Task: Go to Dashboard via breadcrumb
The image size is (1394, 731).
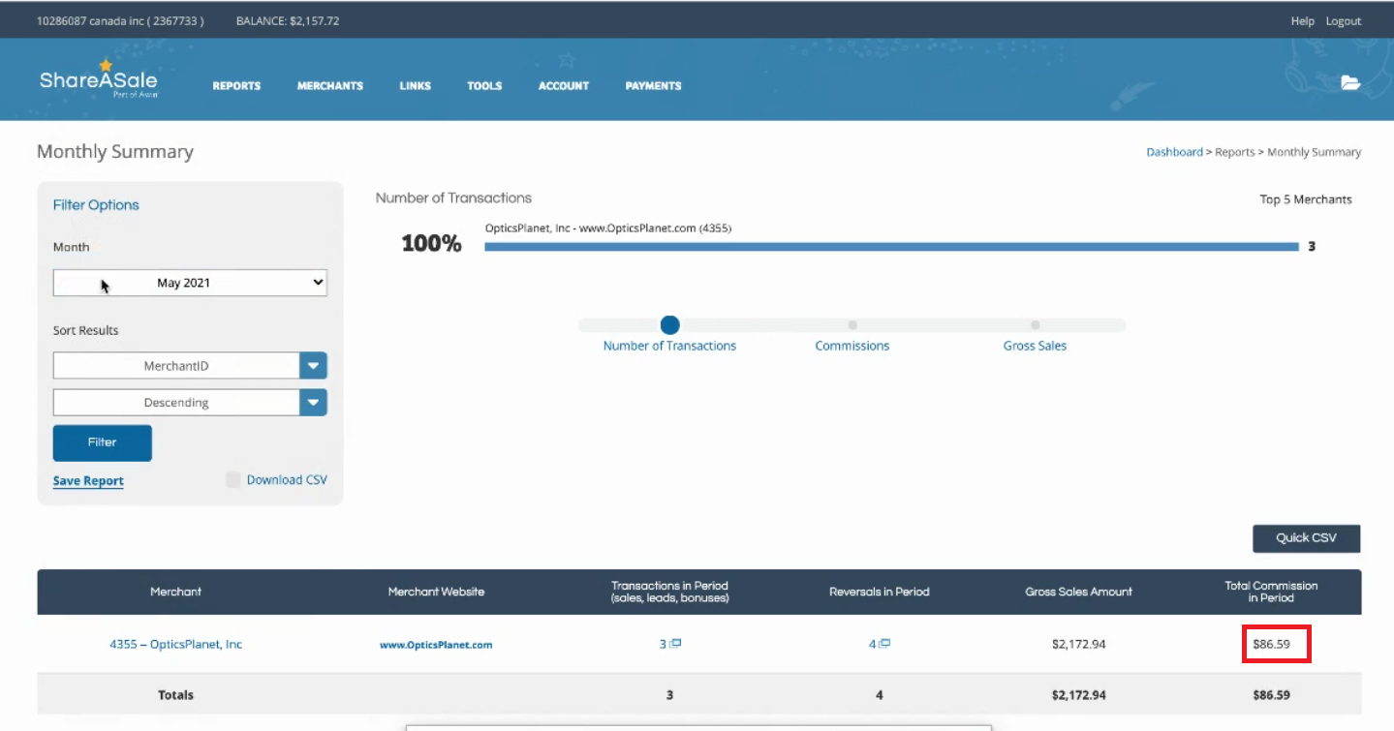Action: coord(1174,152)
